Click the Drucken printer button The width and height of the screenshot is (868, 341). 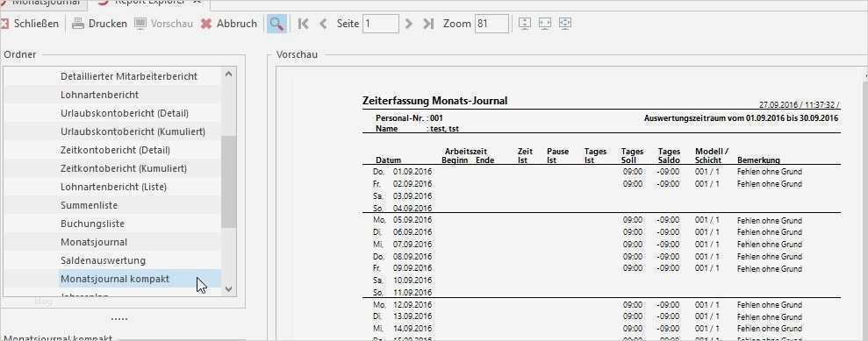point(100,24)
